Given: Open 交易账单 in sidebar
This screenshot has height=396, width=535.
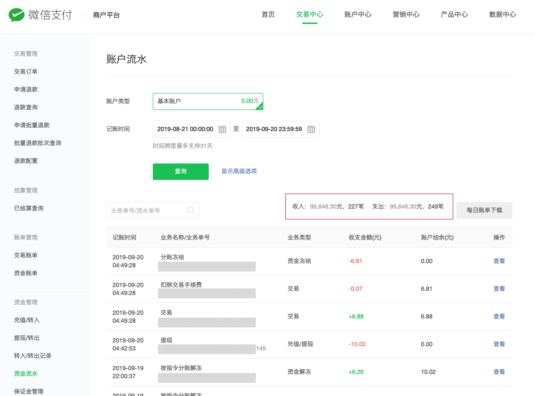Looking at the screenshot, I should (x=25, y=255).
